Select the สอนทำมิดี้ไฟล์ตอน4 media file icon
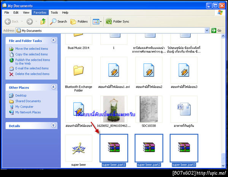The image size is (228, 177). click(79, 109)
